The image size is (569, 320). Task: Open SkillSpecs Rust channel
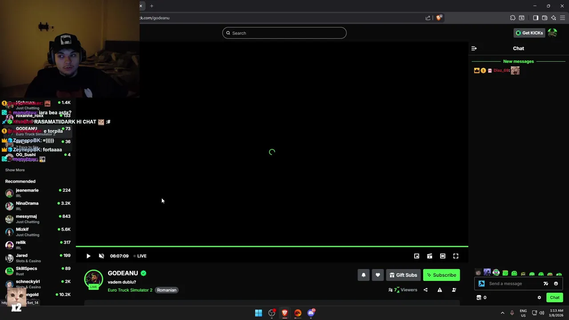click(x=38, y=271)
